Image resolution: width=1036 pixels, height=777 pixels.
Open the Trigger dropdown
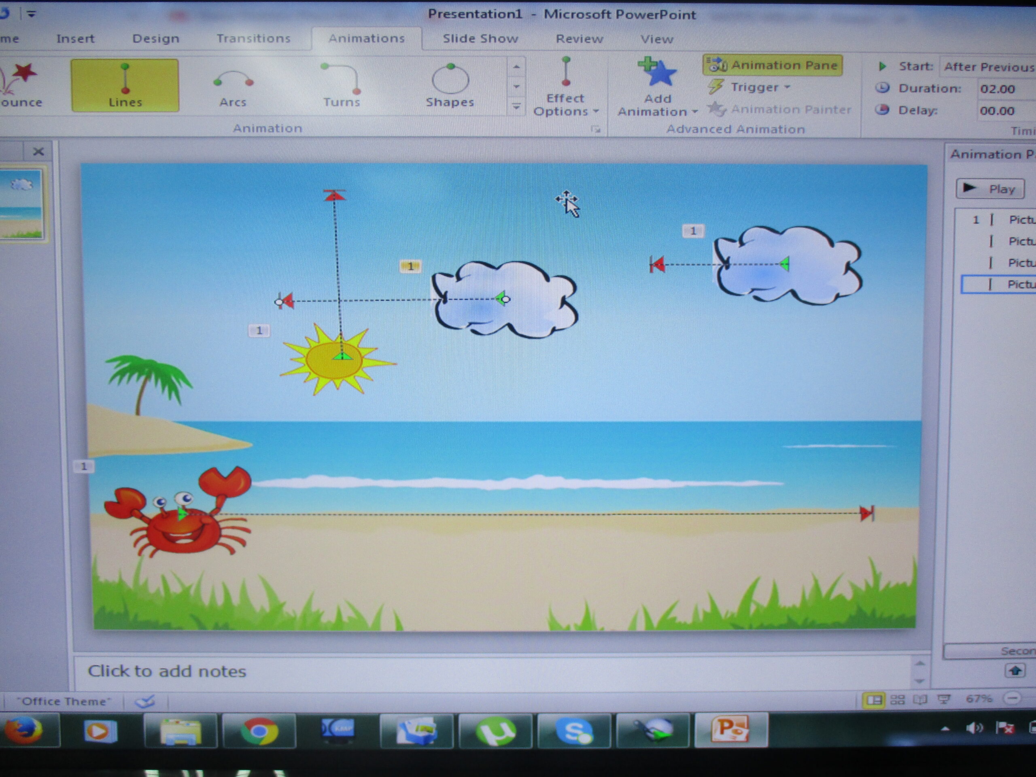[754, 87]
